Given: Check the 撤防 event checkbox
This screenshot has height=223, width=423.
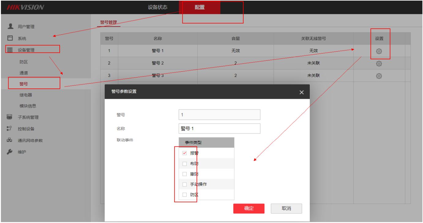Looking at the screenshot, I should tap(185, 174).
